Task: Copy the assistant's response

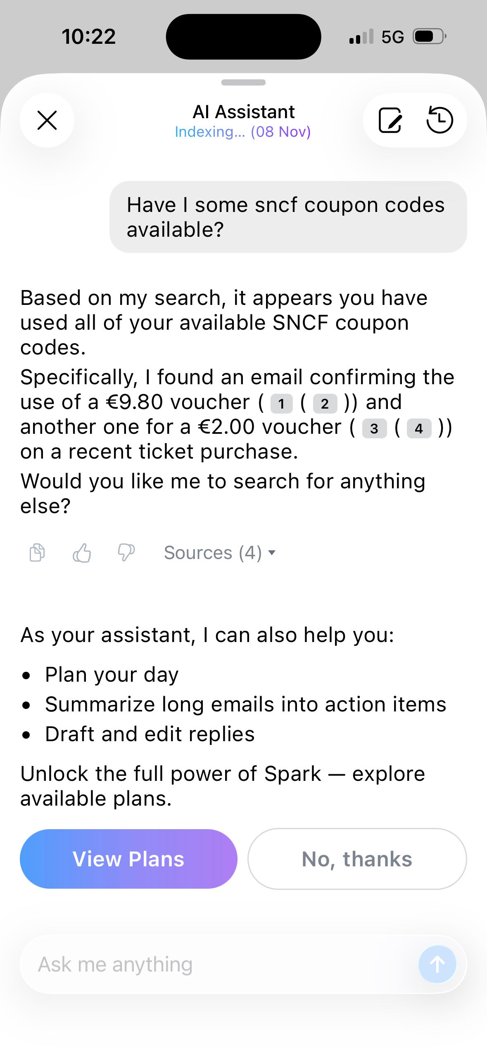Action: click(x=37, y=553)
